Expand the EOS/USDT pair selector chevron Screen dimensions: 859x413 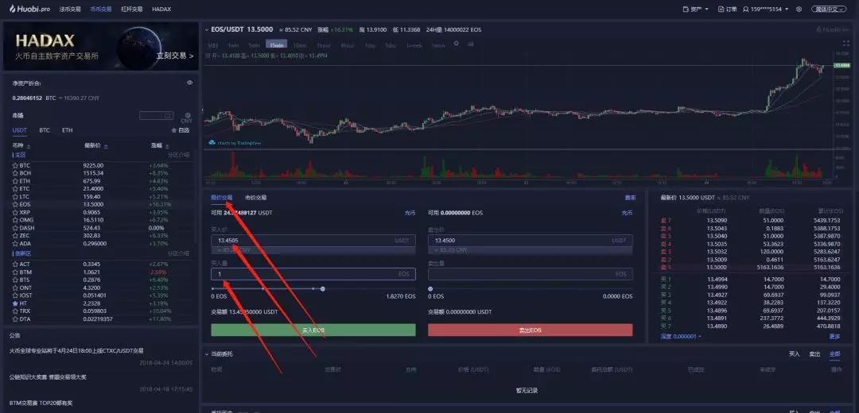[206, 29]
